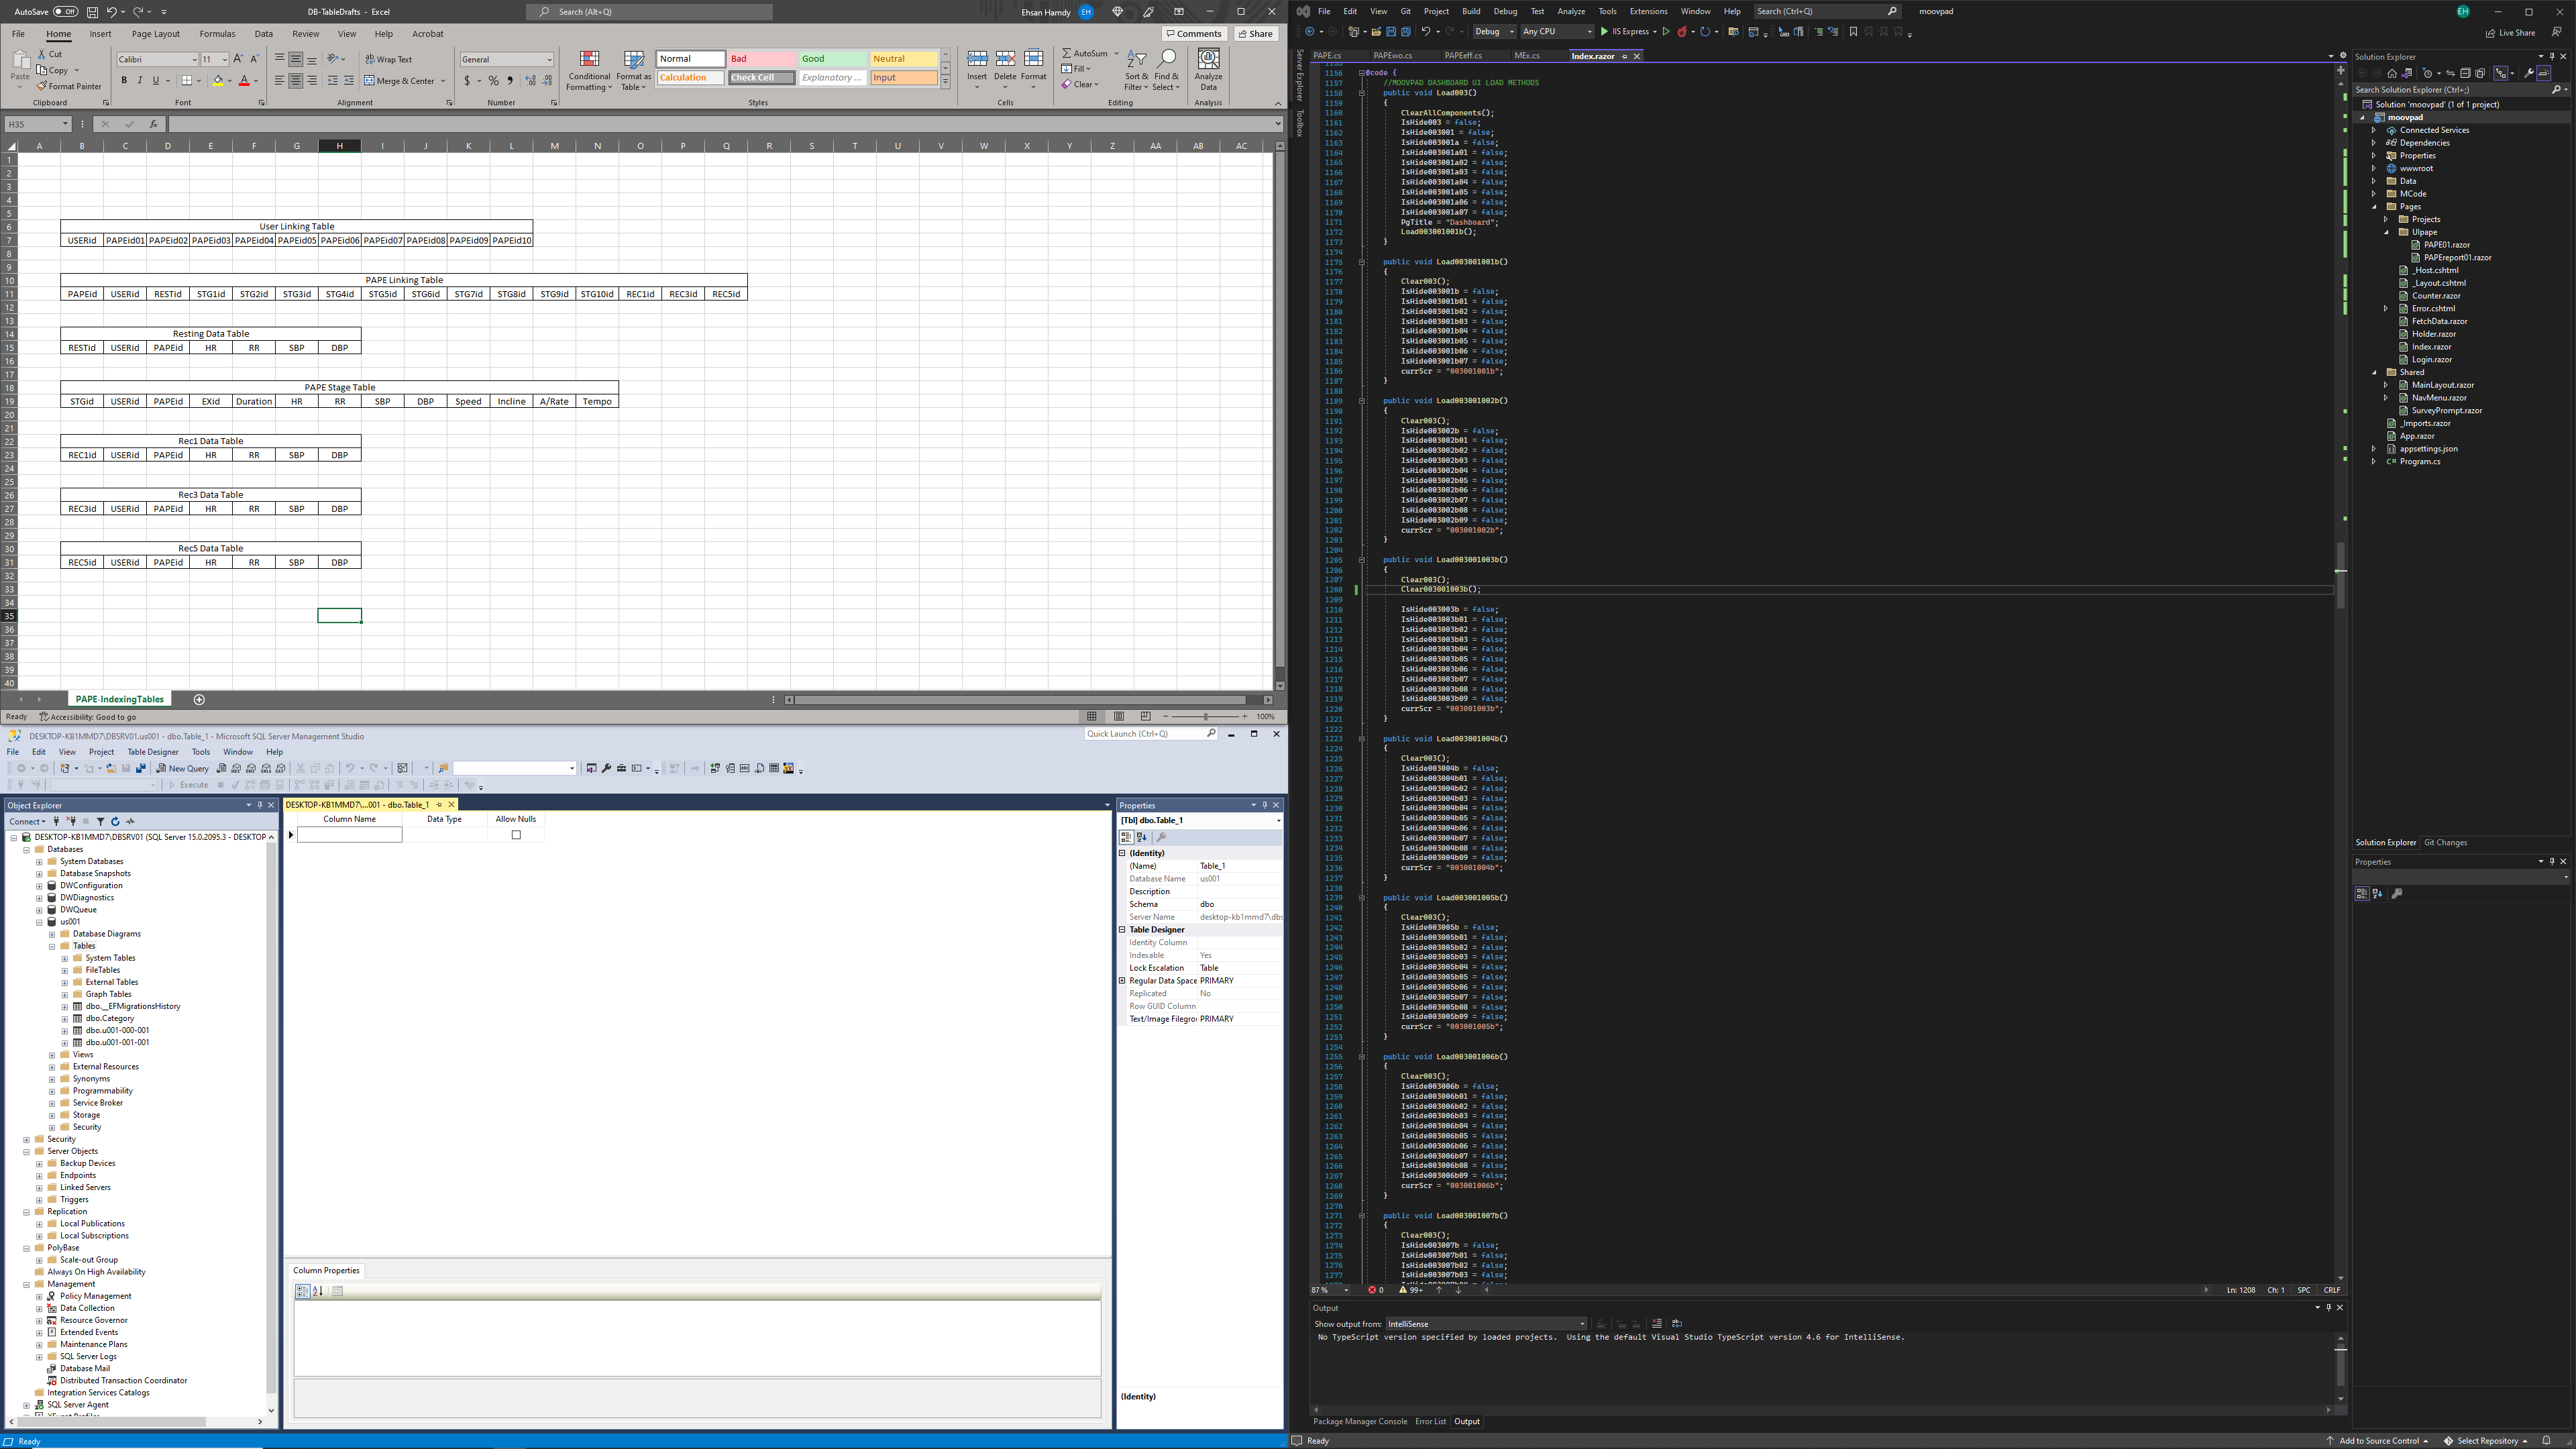Click Visual Studio Live Share
Screen dimensions: 2576x1449
(x=2510, y=32)
